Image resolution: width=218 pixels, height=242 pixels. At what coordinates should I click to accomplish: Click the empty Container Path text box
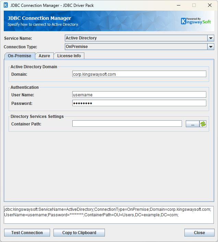[127, 124]
